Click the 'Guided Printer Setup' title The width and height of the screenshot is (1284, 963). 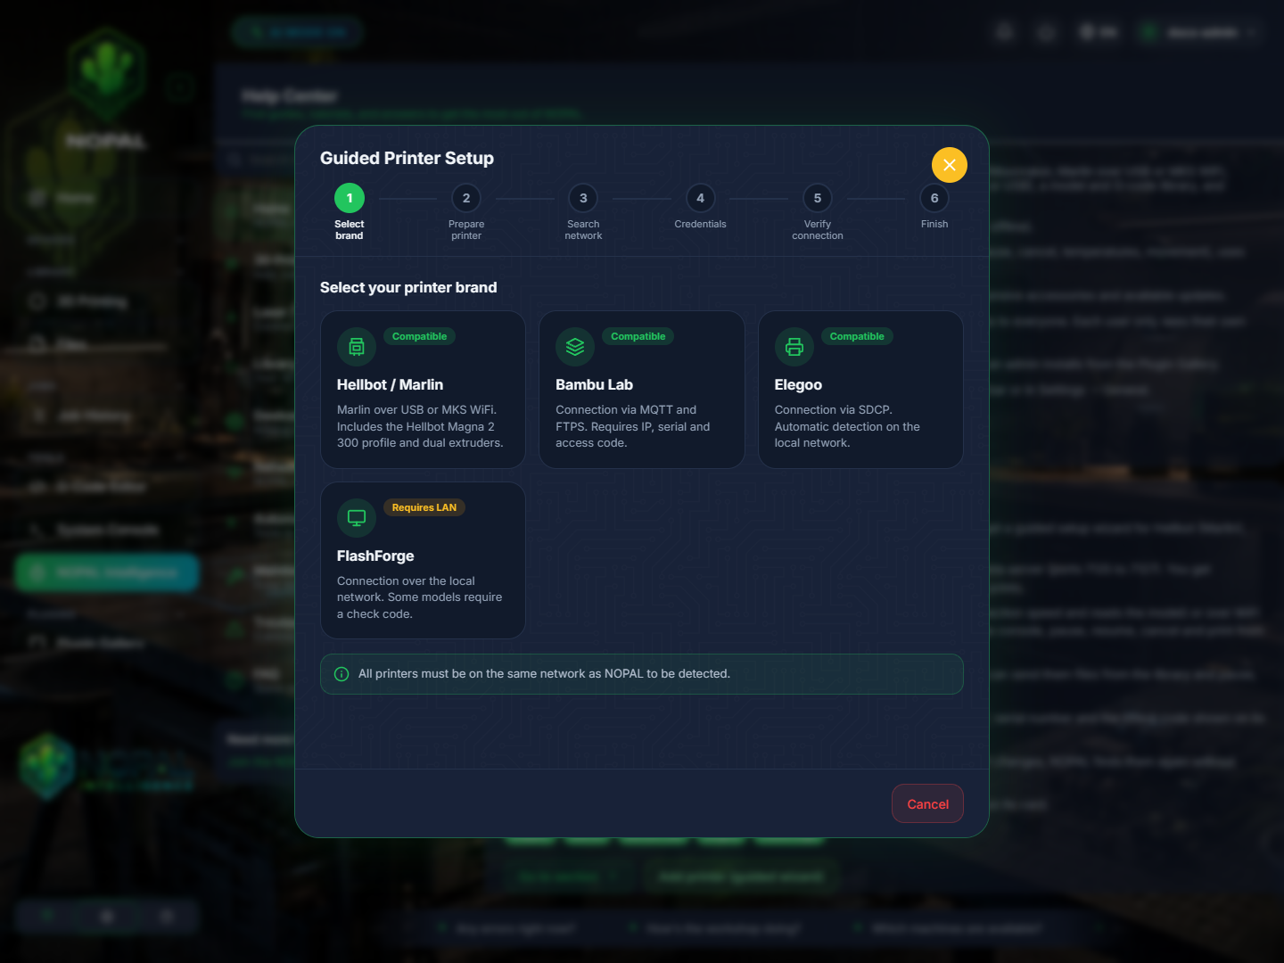point(407,158)
